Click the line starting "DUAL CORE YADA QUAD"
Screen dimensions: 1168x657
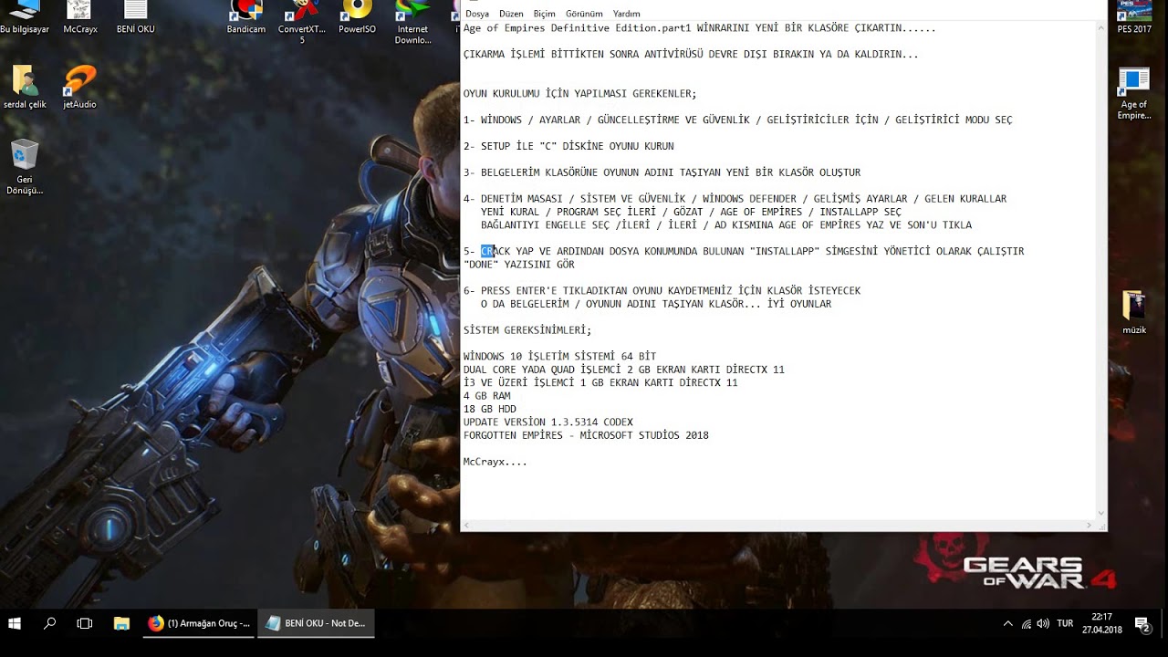[x=623, y=370]
